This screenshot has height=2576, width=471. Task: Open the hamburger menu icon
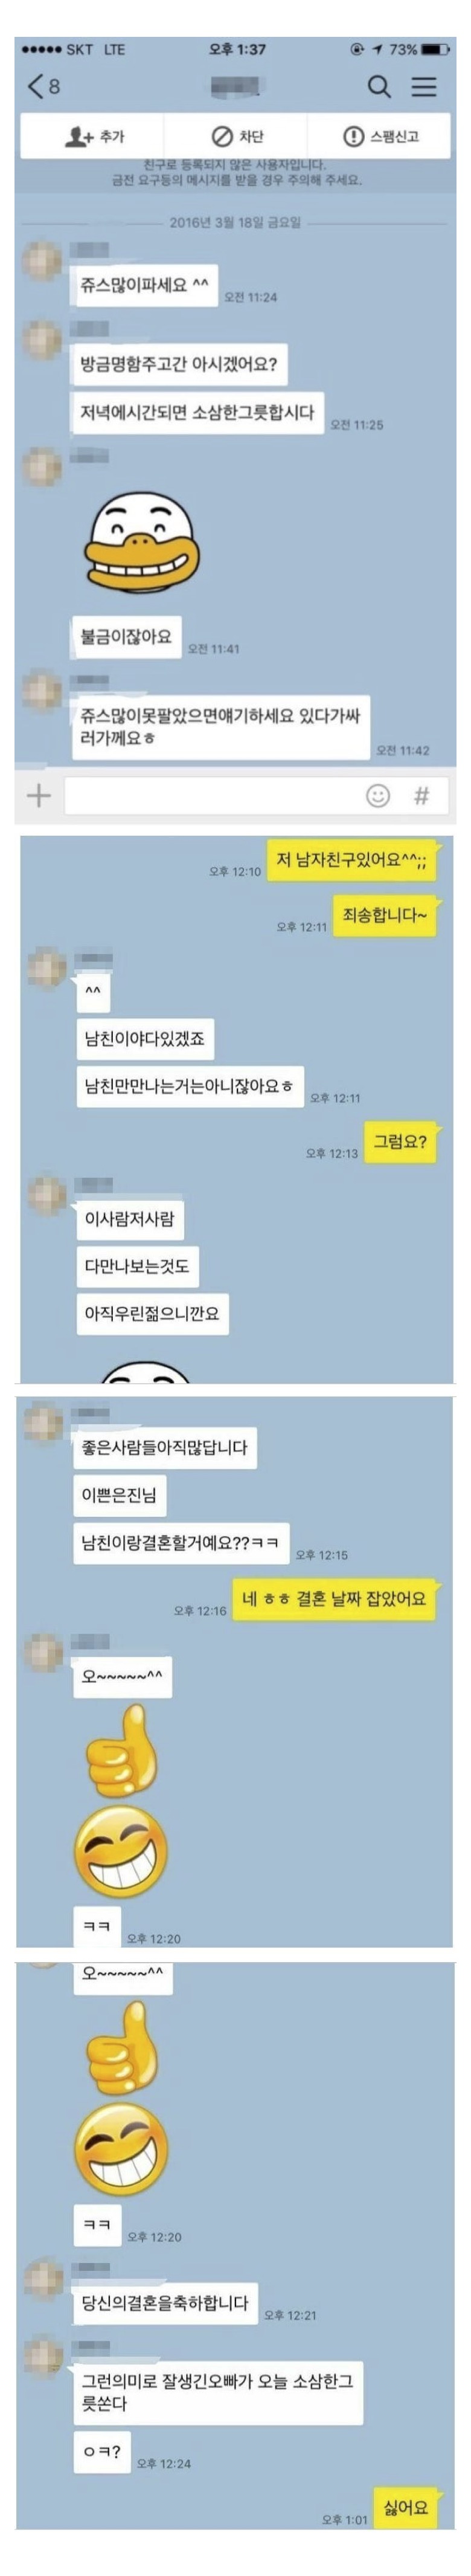pyautogui.click(x=424, y=87)
